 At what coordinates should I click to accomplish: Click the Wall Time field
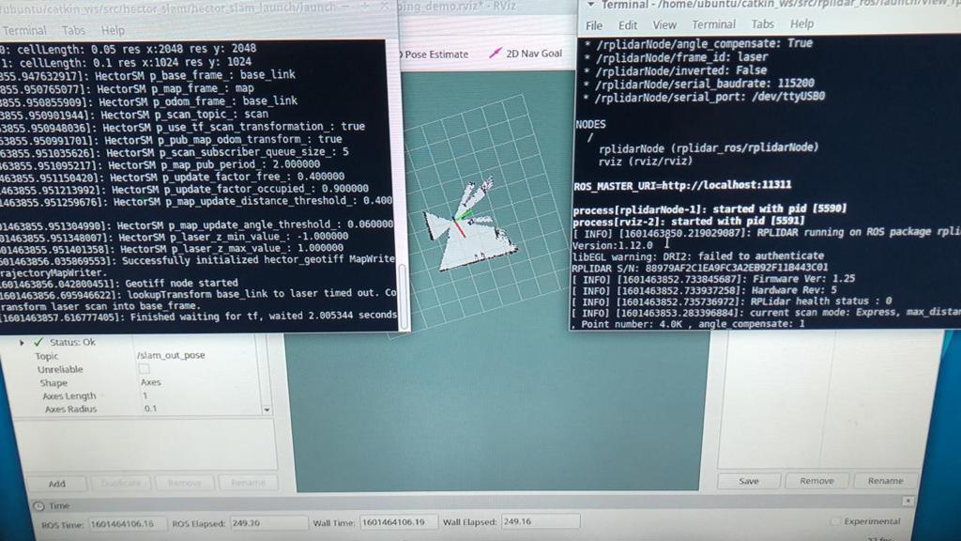(x=398, y=522)
